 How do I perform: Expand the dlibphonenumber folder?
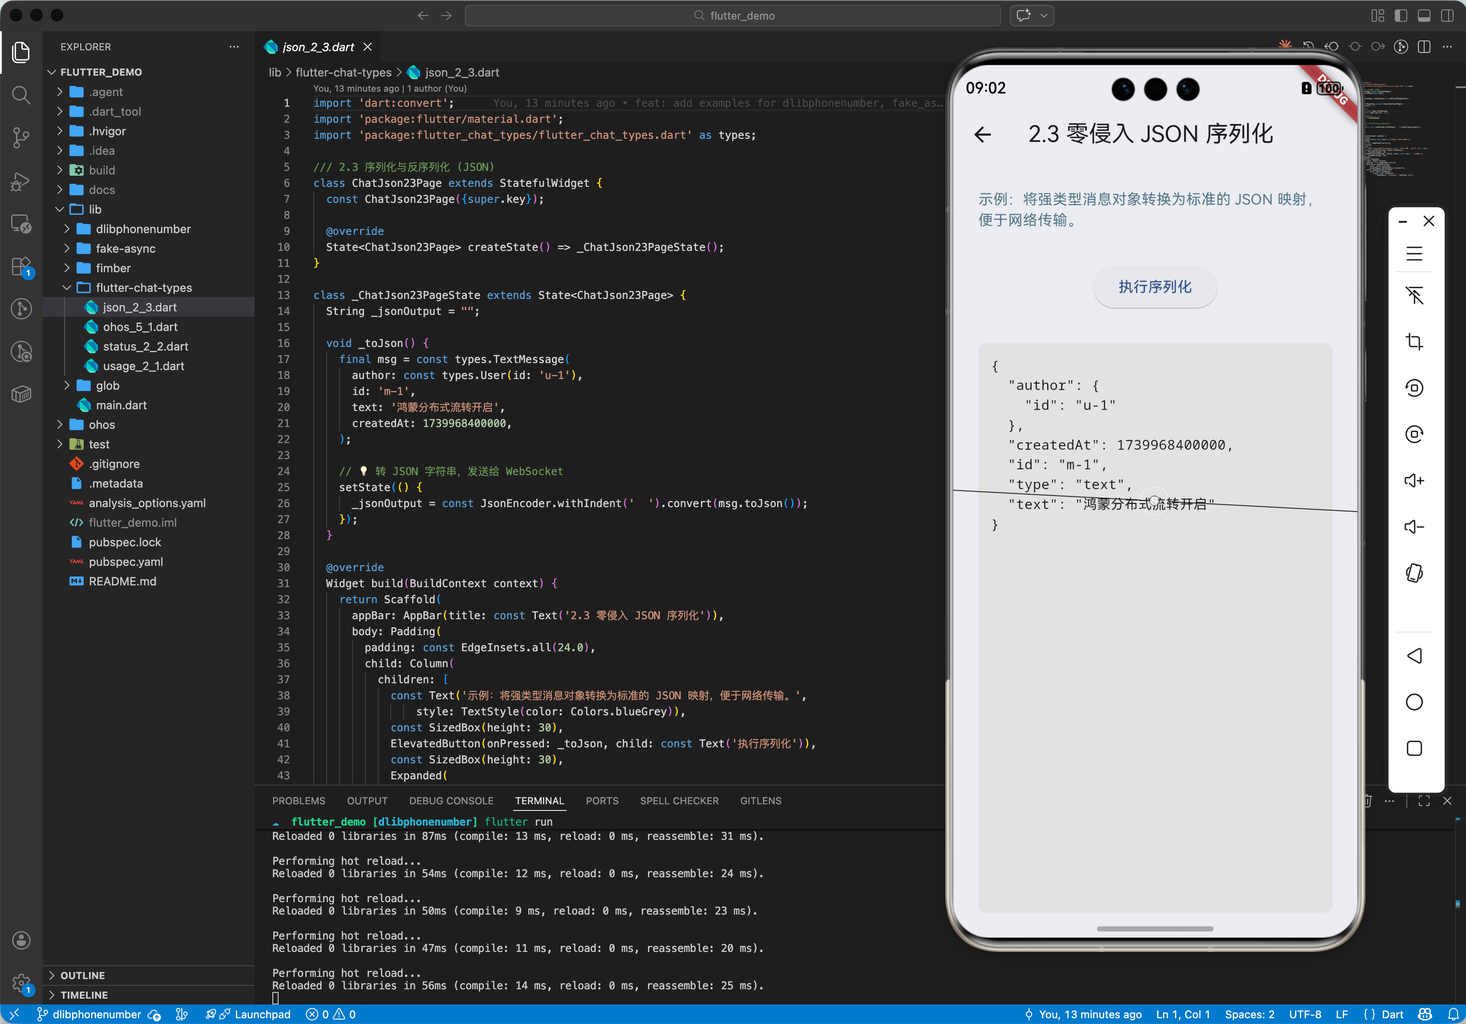[143, 229]
